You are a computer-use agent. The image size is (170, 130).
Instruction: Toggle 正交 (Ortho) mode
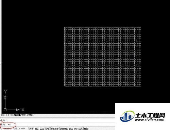(42, 129)
